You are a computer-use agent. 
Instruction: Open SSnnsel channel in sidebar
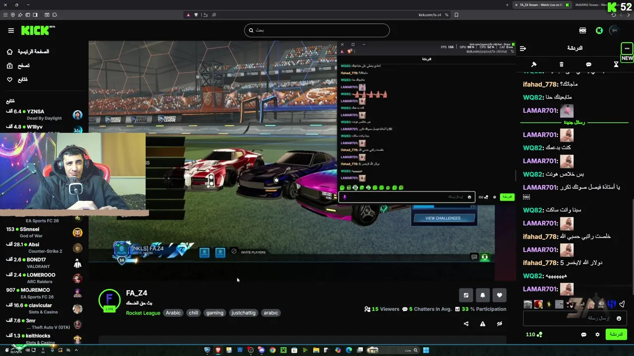[x=44, y=232]
